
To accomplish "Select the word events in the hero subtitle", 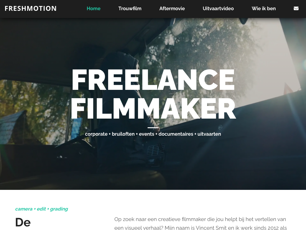I will (146, 134).
